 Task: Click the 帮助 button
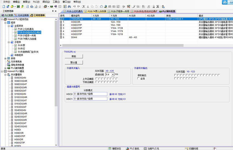73,56
